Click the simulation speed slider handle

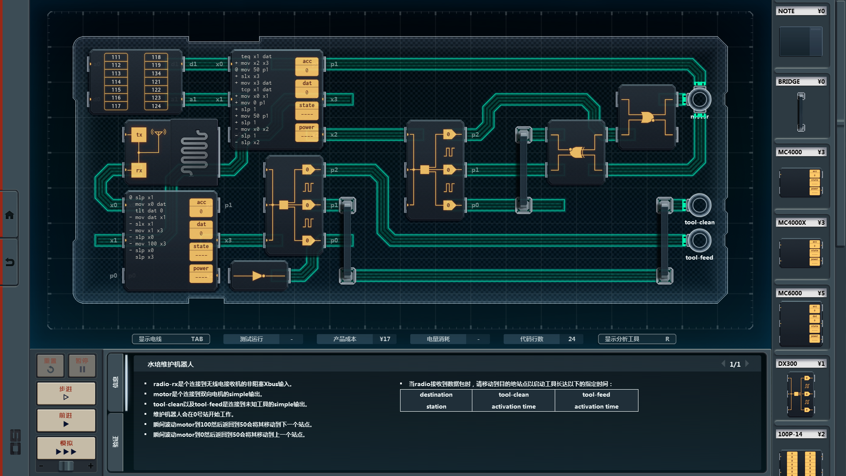[66, 466]
